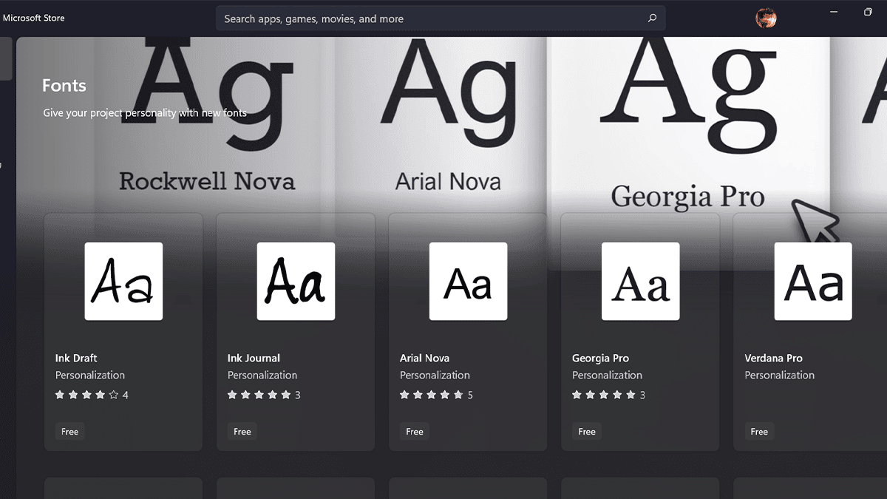Open the Verdana Pro font icon

[812, 281]
